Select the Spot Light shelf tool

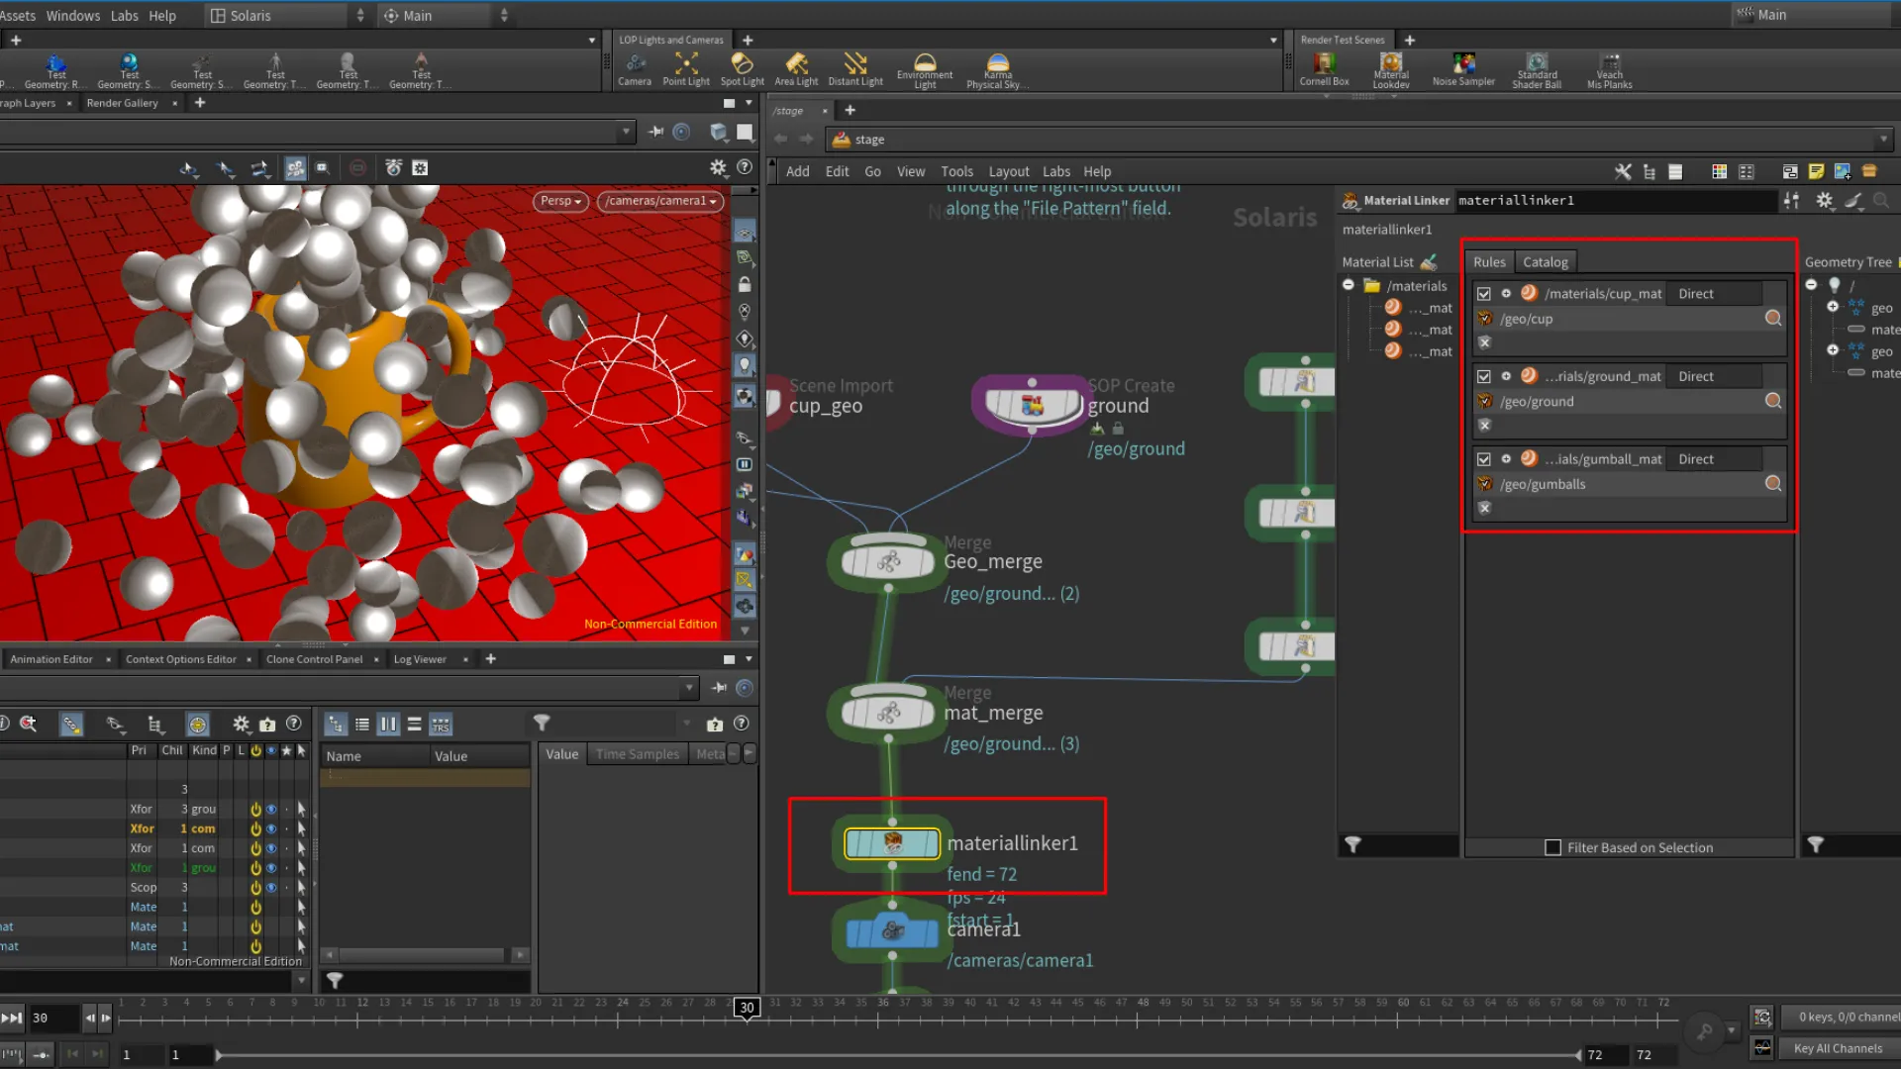click(742, 67)
